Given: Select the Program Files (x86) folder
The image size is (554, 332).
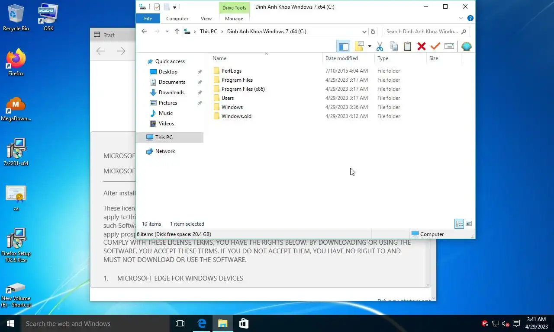Looking at the screenshot, I should [x=243, y=89].
